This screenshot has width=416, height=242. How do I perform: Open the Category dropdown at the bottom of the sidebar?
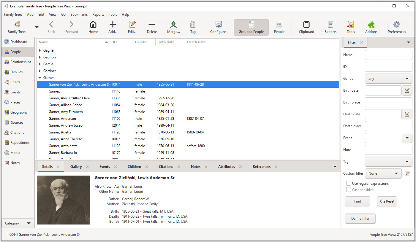click(x=18, y=223)
